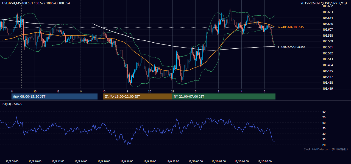Viewport: 351px width, 164px height.
Task: Click the 108.438 price axis label
Action: pos(327,83)
